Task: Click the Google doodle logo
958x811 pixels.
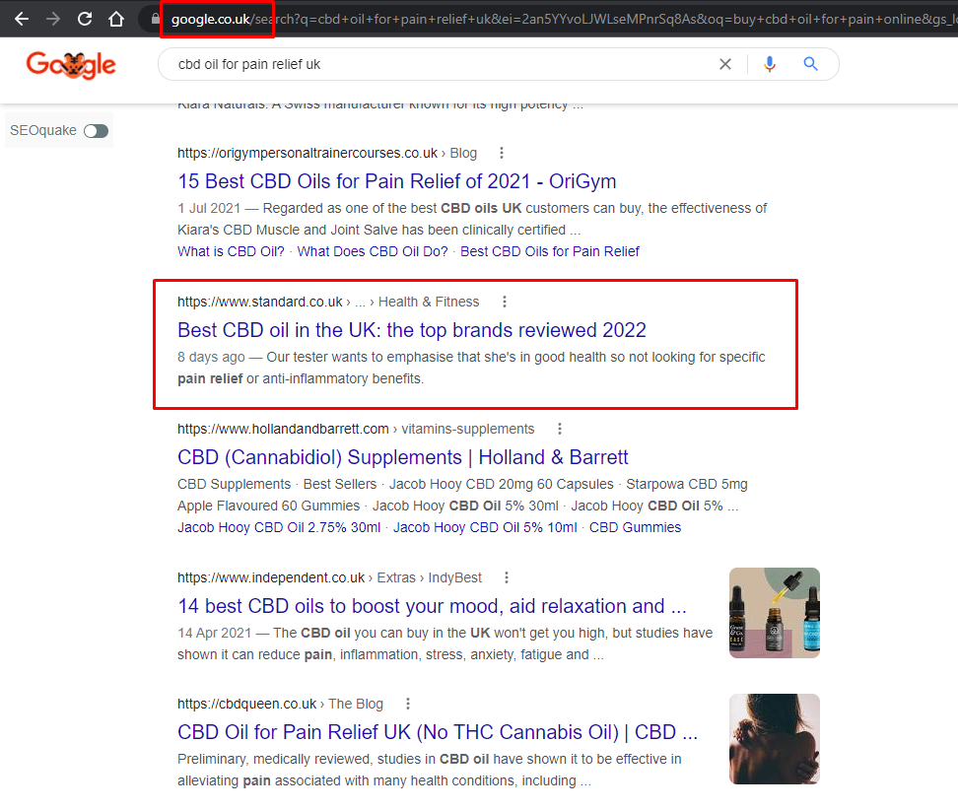Action: [70, 65]
